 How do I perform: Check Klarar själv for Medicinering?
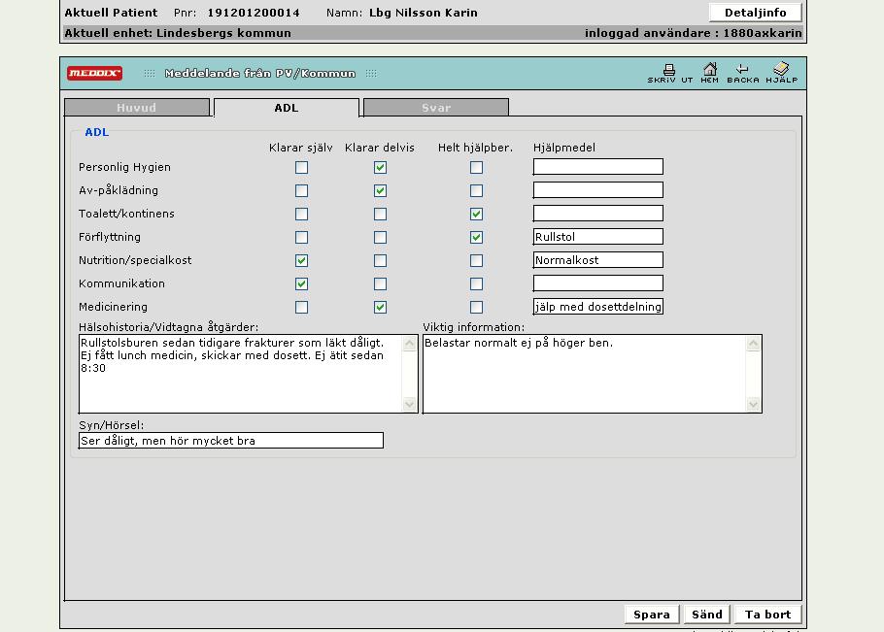(x=301, y=307)
